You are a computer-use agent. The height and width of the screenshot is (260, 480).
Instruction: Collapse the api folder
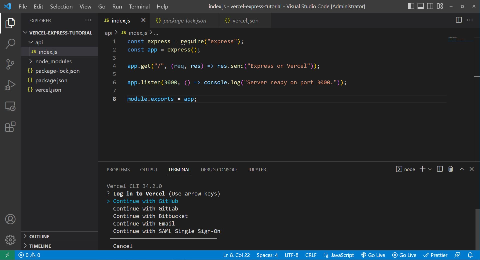click(x=59, y=42)
